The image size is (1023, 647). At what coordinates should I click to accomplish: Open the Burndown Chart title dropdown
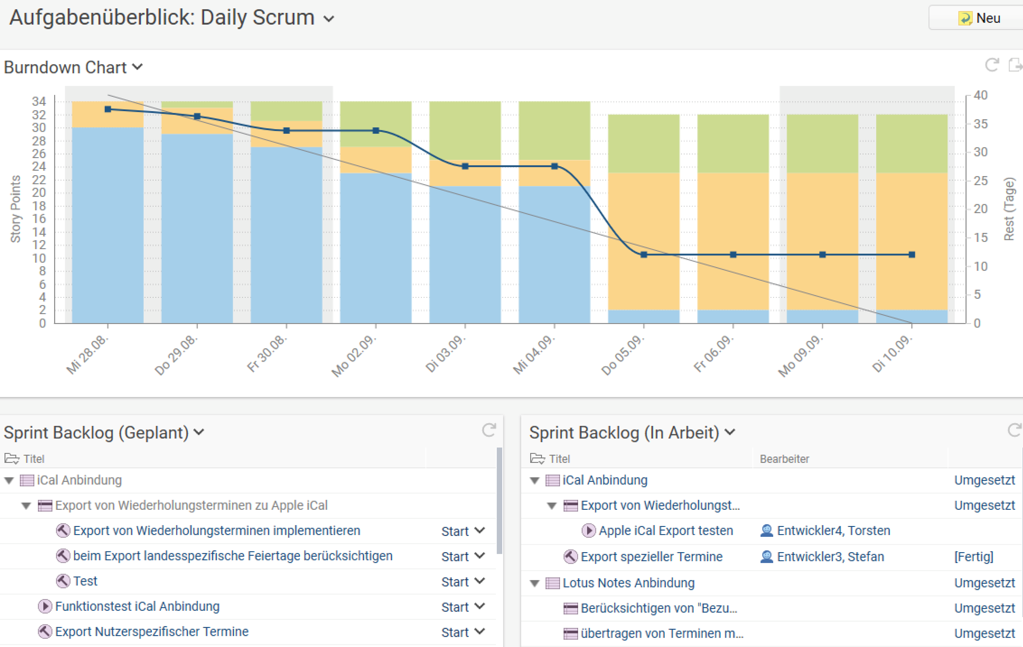click(137, 67)
